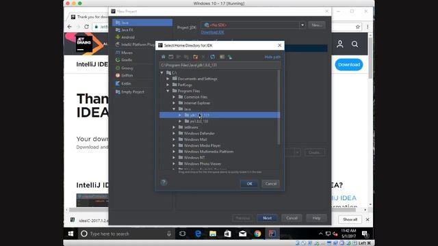Click Help in the New Project wizard
This screenshot has width=438, height=246.
(316, 218)
